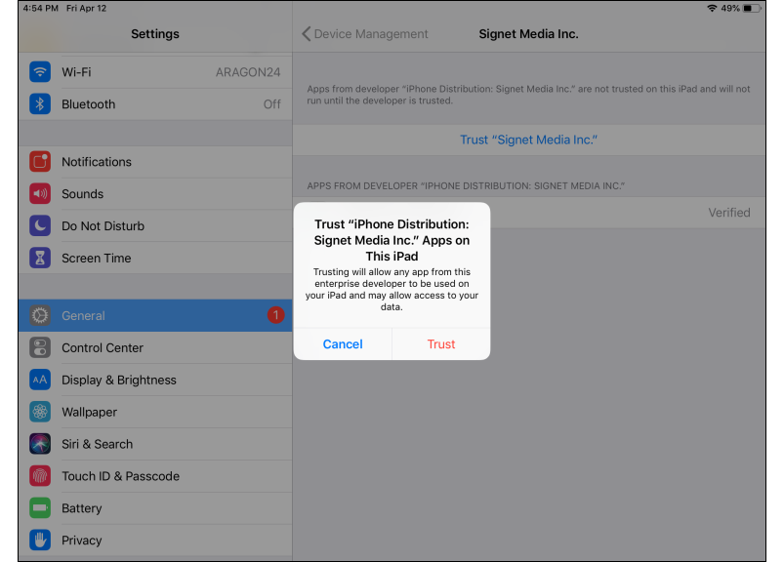The width and height of the screenshot is (784, 562).
Task: Tap the Screen Time hourglass icon
Action: click(x=40, y=259)
